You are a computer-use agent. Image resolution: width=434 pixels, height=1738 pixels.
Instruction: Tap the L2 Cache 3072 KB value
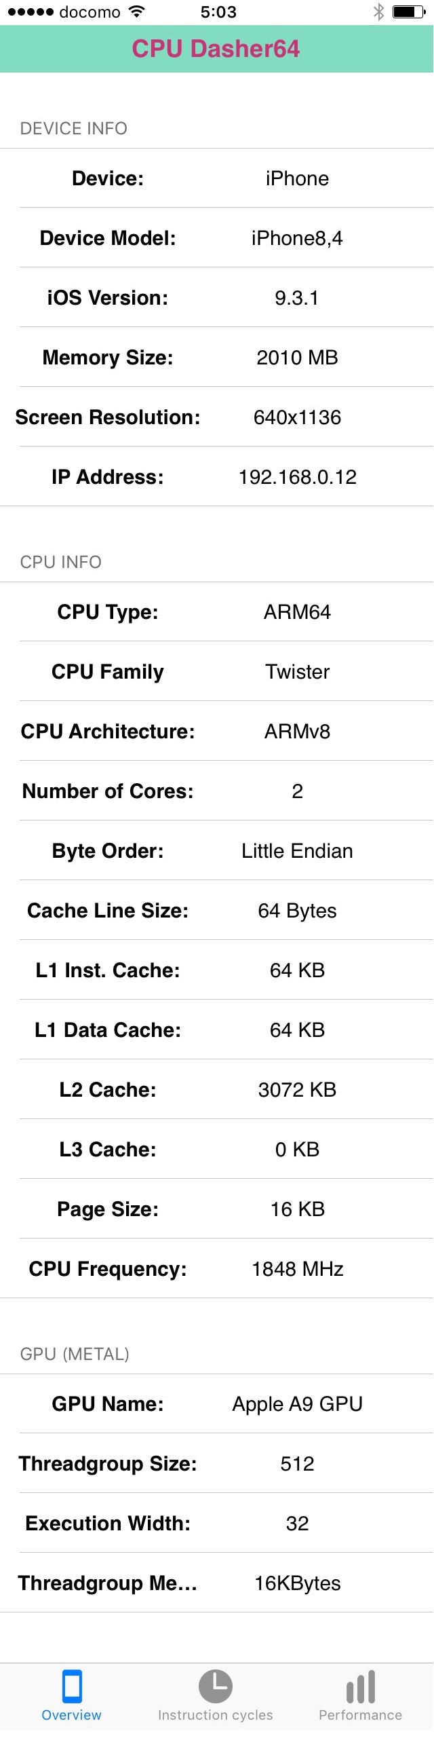tap(297, 1090)
